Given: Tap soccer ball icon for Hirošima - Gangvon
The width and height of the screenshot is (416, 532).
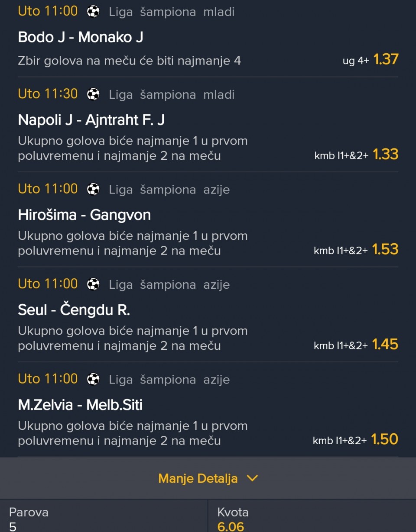Looking at the screenshot, I should [x=93, y=190].
